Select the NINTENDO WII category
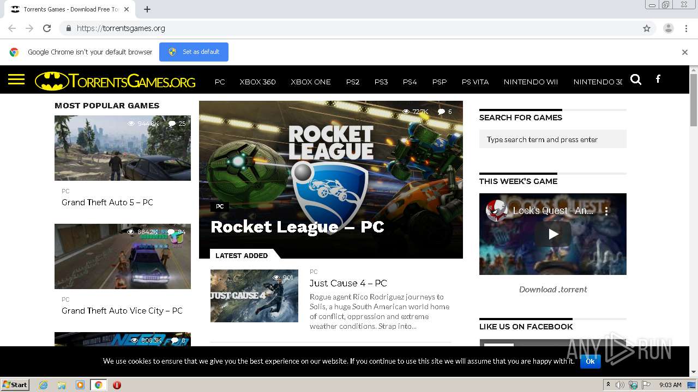The width and height of the screenshot is (698, 392). (531, 82)
